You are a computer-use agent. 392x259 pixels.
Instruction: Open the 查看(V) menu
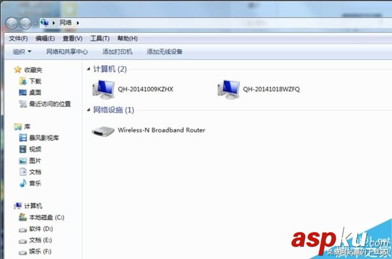point(73,38)
